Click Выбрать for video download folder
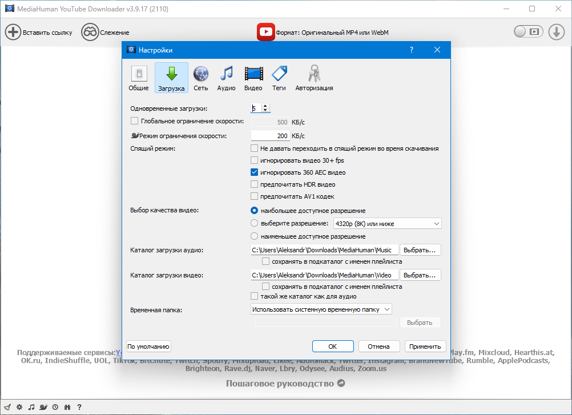 [420, 275]
